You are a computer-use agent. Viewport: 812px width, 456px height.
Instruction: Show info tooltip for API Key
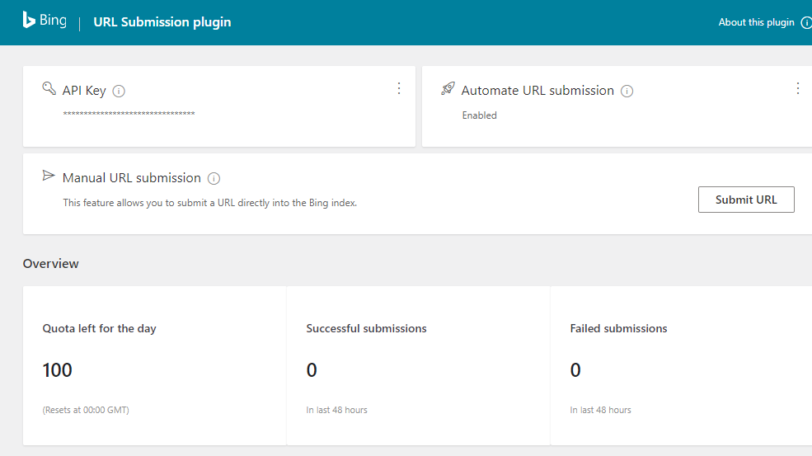[119, 92]
